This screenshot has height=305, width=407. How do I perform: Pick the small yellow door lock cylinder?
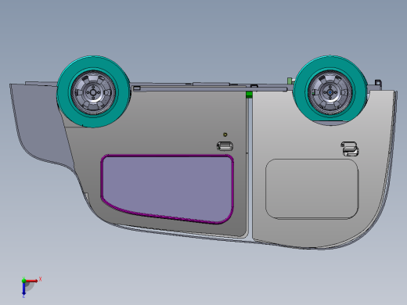pos(225,135)
